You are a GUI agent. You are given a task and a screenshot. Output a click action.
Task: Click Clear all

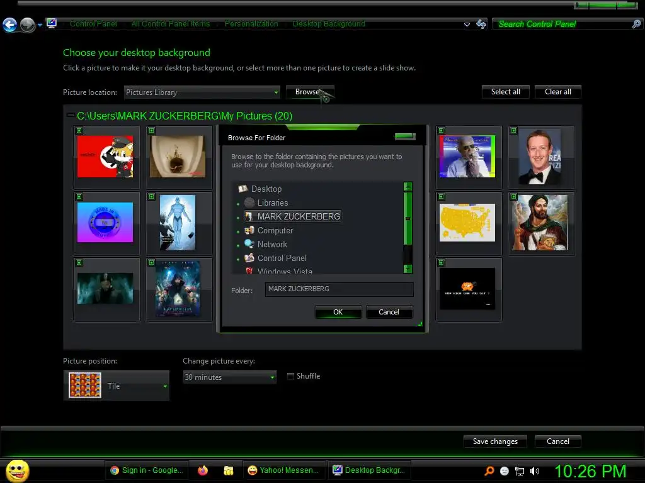click(x=558, y=92)
